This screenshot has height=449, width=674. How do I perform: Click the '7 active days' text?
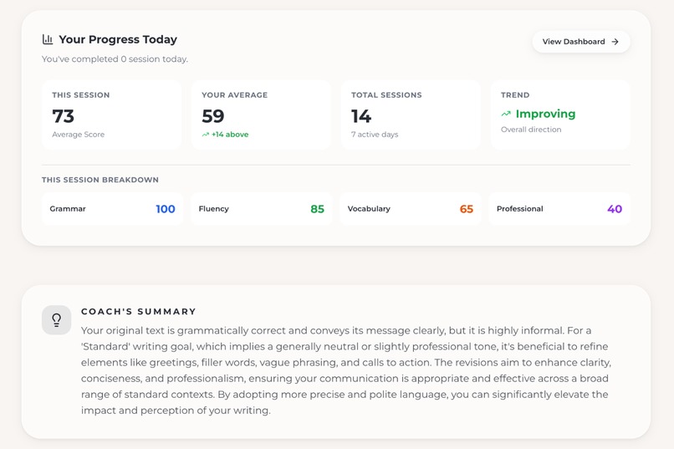375,135
